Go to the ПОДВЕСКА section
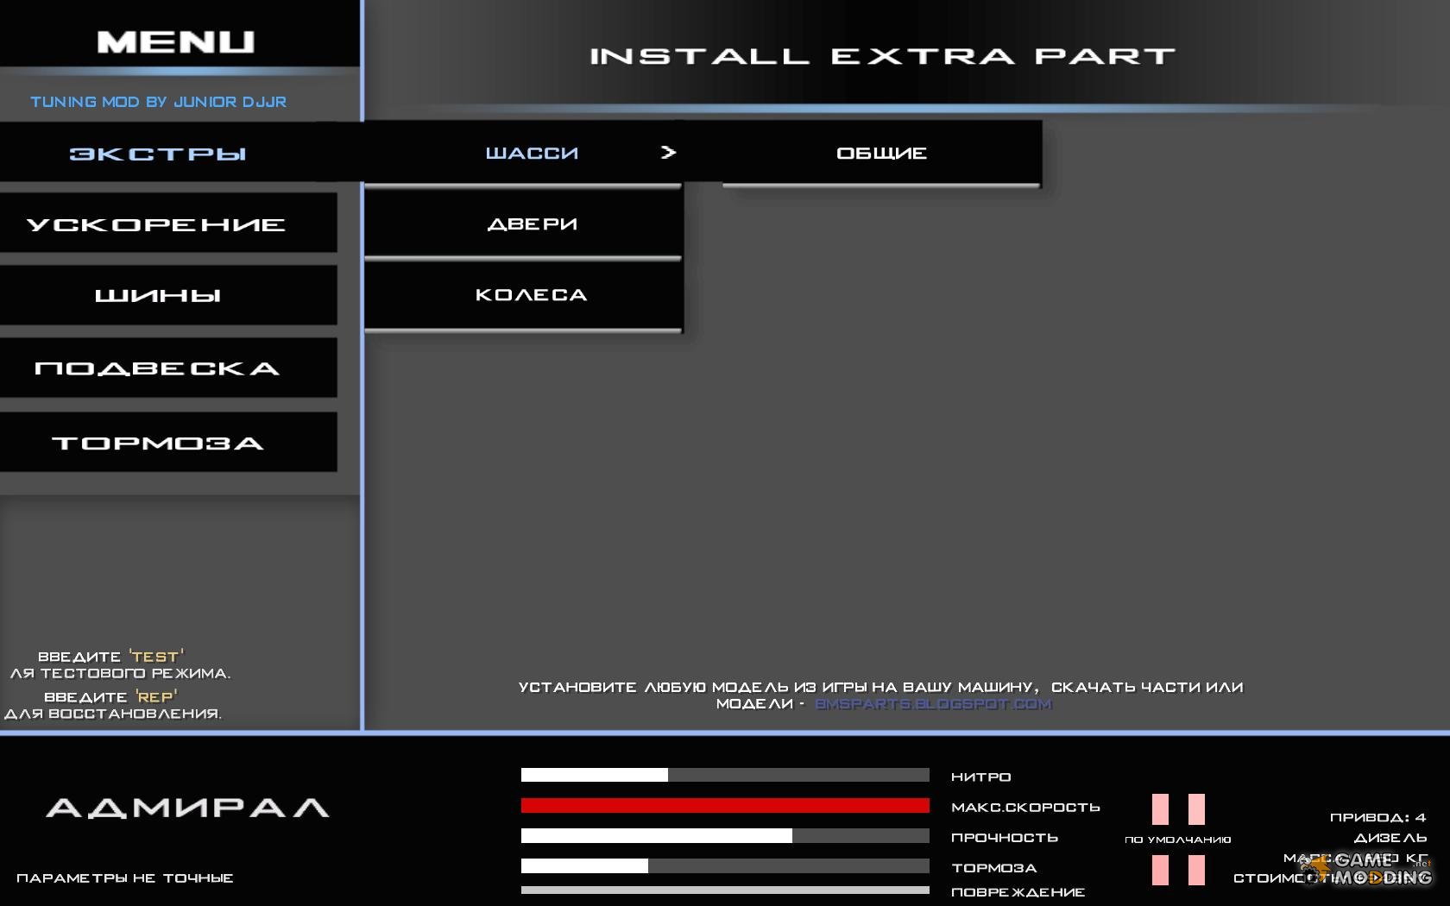Viewport: 1450px width, 906px height. point(158,368)
